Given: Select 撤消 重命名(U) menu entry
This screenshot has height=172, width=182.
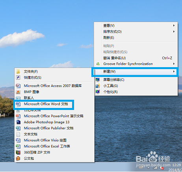Looking at the screenshot, I should point(136,58).
